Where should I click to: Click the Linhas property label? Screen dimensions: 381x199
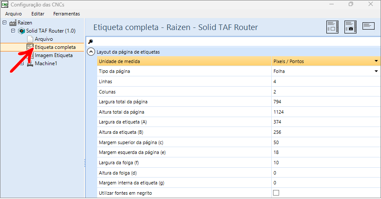(105, 81)
